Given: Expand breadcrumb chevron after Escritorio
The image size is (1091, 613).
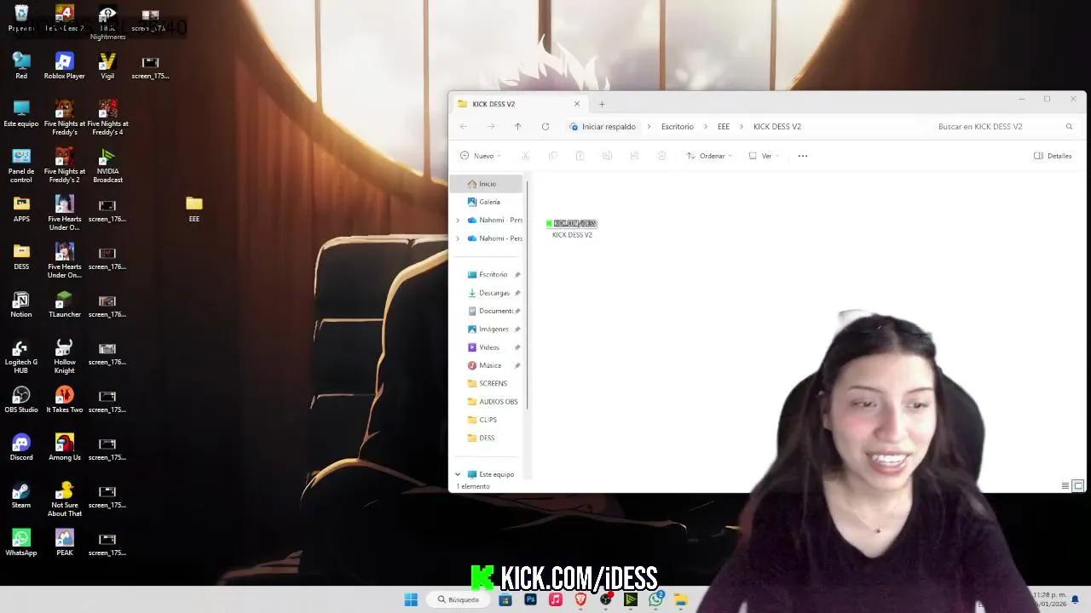Looking at the screenshot, I should coord(704,127).
